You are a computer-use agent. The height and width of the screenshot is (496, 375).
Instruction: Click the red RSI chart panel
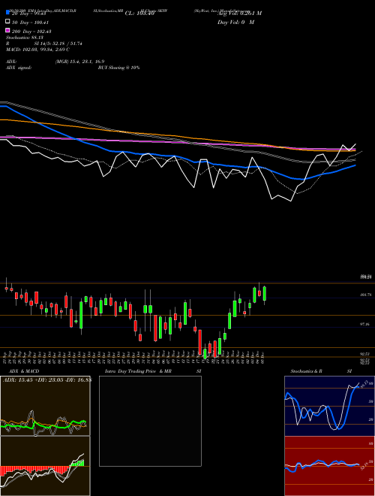[x=329, y=466]
